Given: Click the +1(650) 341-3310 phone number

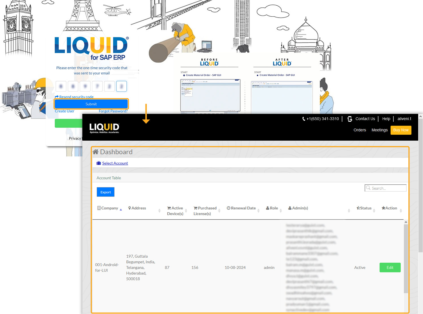Looking at the screenshot, I should 323,119.
